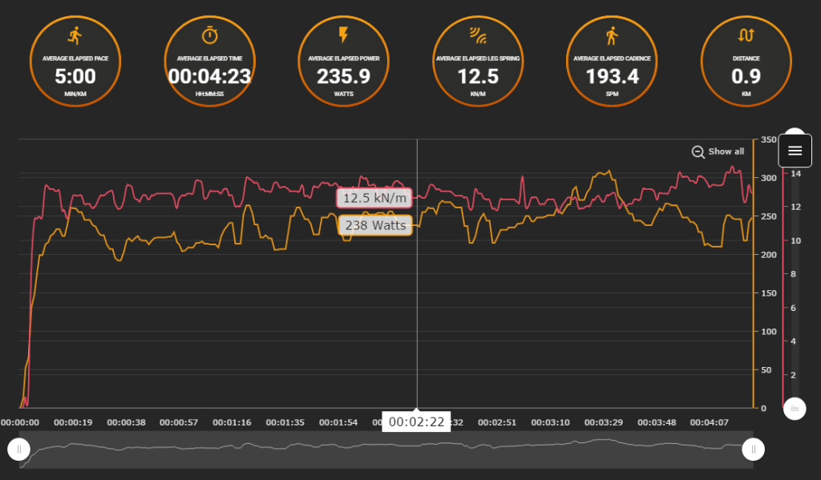The height and width of the screenshot is (480, 821).
Task: Click the 00:02:22 cursor time label
Action: pos(416,422)
